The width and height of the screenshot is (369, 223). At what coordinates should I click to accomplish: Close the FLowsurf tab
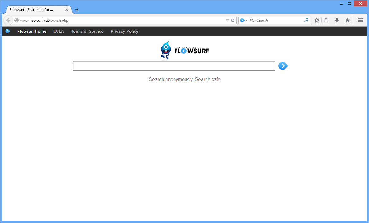(x=67, y=10)
